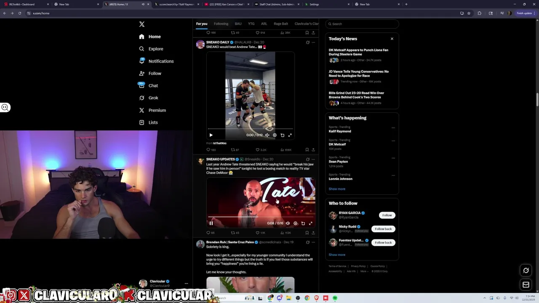The width and height of the screenshot is (539, 303).
Task: Switch to the BAU feed tab
Action: 238,24
